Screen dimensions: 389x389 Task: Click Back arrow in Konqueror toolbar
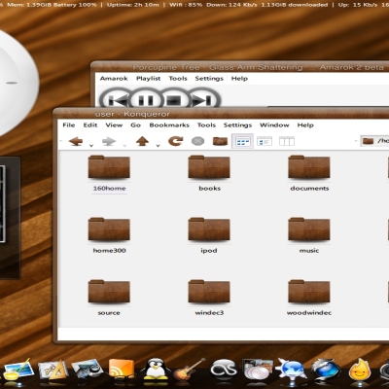pos(76,141)
